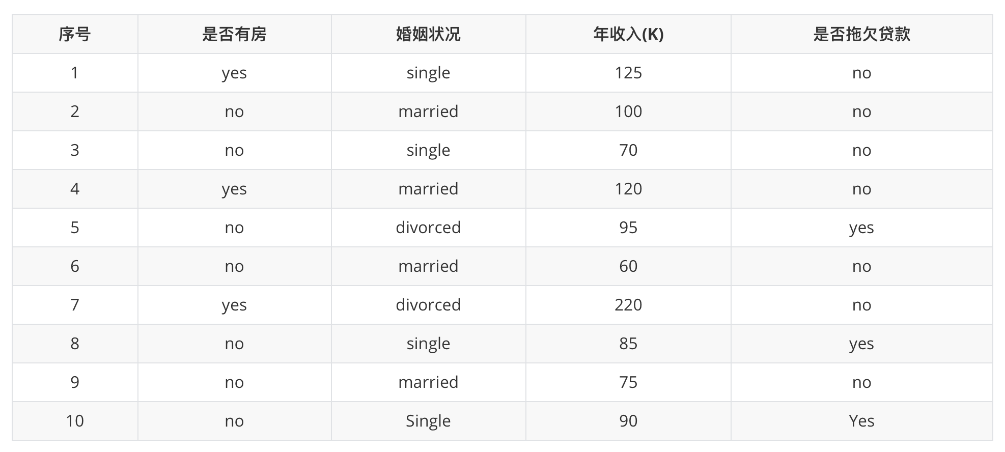Screen dimensions: 1005x452
Task: Click the cell containing 70
Action: tap(628, 150)
